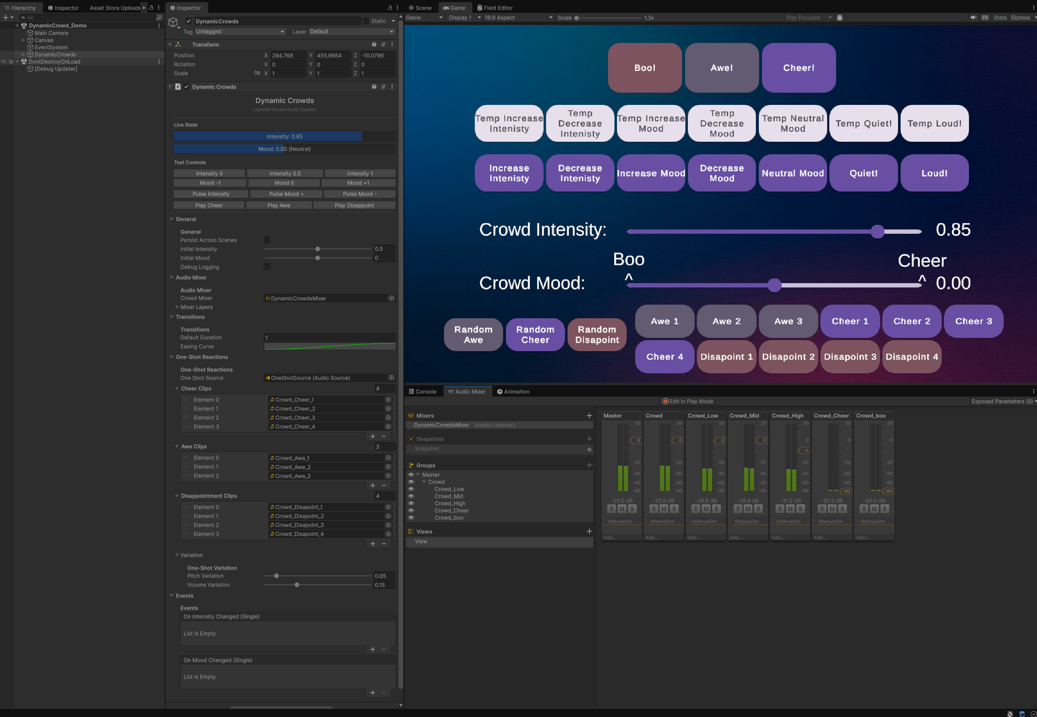1037x717 pixels.
Task: Click the star icon next to Snapshot
Action: [589, 449]
